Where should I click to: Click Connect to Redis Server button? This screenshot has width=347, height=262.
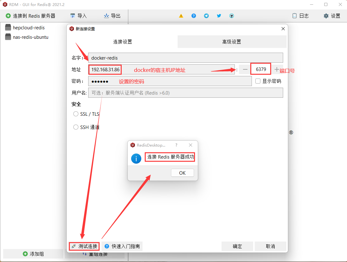click(30, 16)
